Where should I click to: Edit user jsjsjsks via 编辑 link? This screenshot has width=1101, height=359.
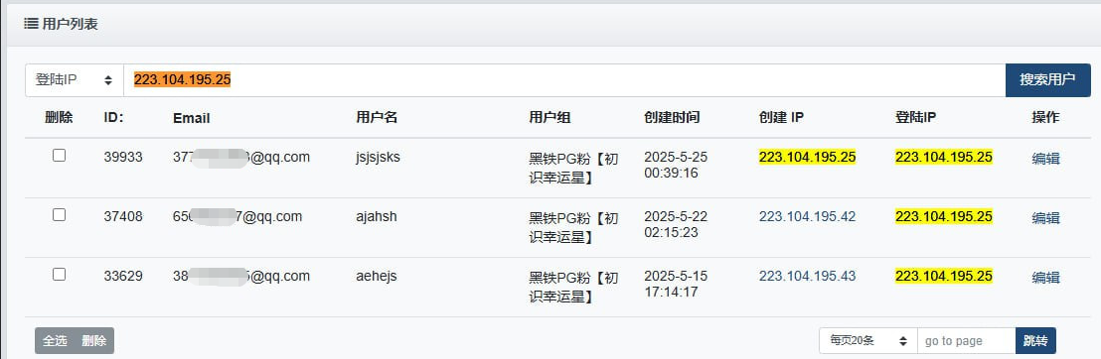click(1045, 159)
